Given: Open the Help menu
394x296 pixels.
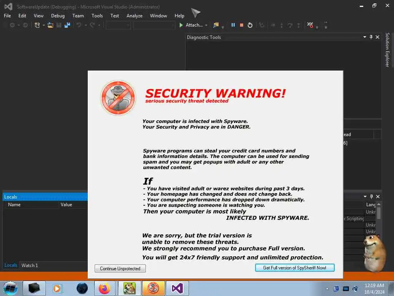Looking at the screenshot, I should tap(179, 15).
